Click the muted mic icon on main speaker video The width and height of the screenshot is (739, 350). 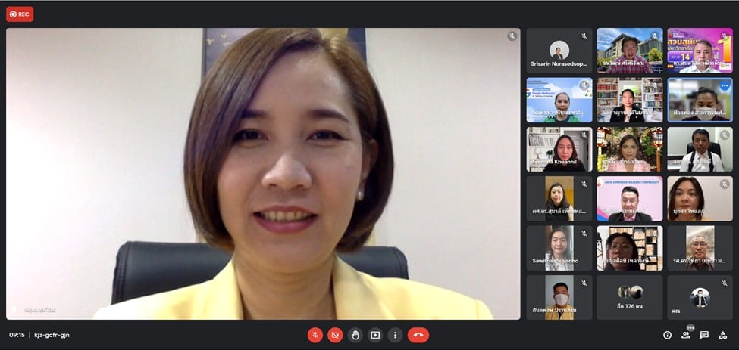pyautogui.click(x=512, y=36)
